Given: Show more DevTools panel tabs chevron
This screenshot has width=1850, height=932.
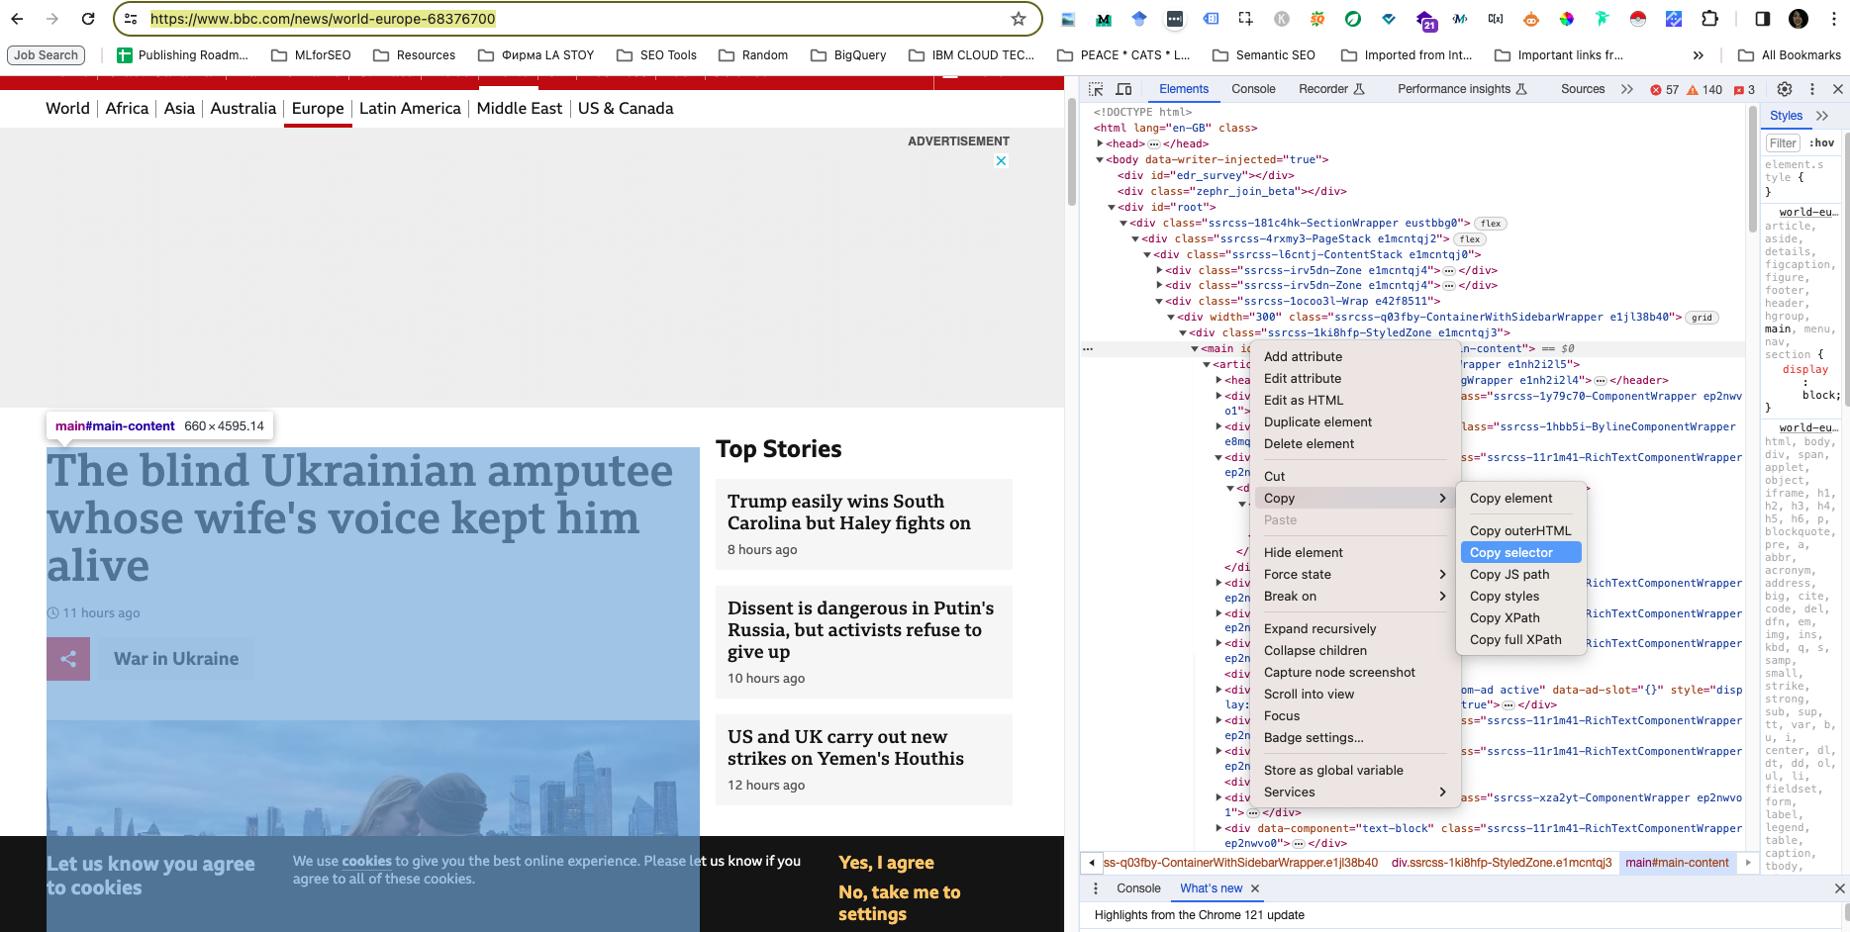Looking at the screenshot, I should click(x=1626, y=89).
